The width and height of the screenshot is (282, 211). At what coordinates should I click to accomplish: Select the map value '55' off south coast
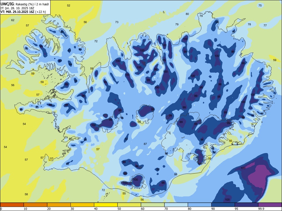(x=124, y=194)
